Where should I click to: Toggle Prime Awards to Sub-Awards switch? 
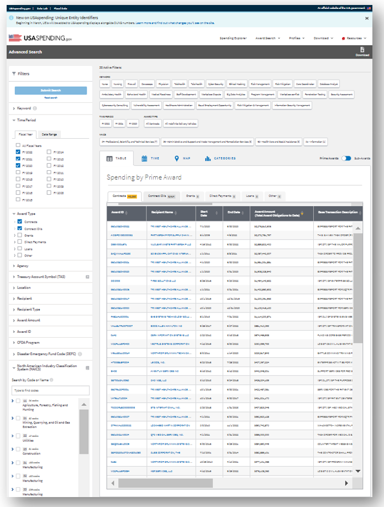346,158
